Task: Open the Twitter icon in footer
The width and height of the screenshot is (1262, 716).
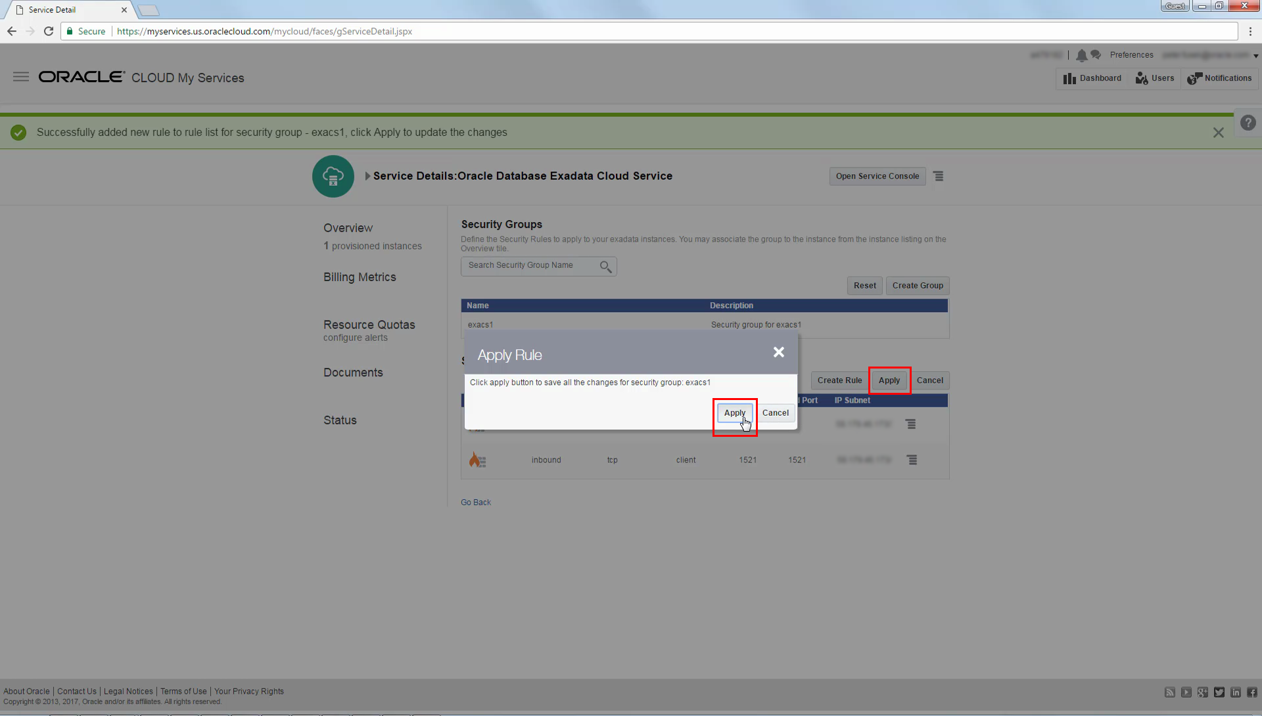Action: tap(1219, 692)
